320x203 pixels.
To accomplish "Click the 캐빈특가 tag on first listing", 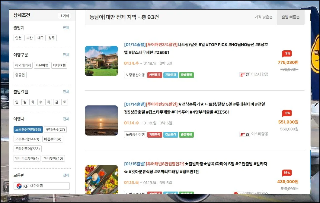I will click(x=155, y=75).
